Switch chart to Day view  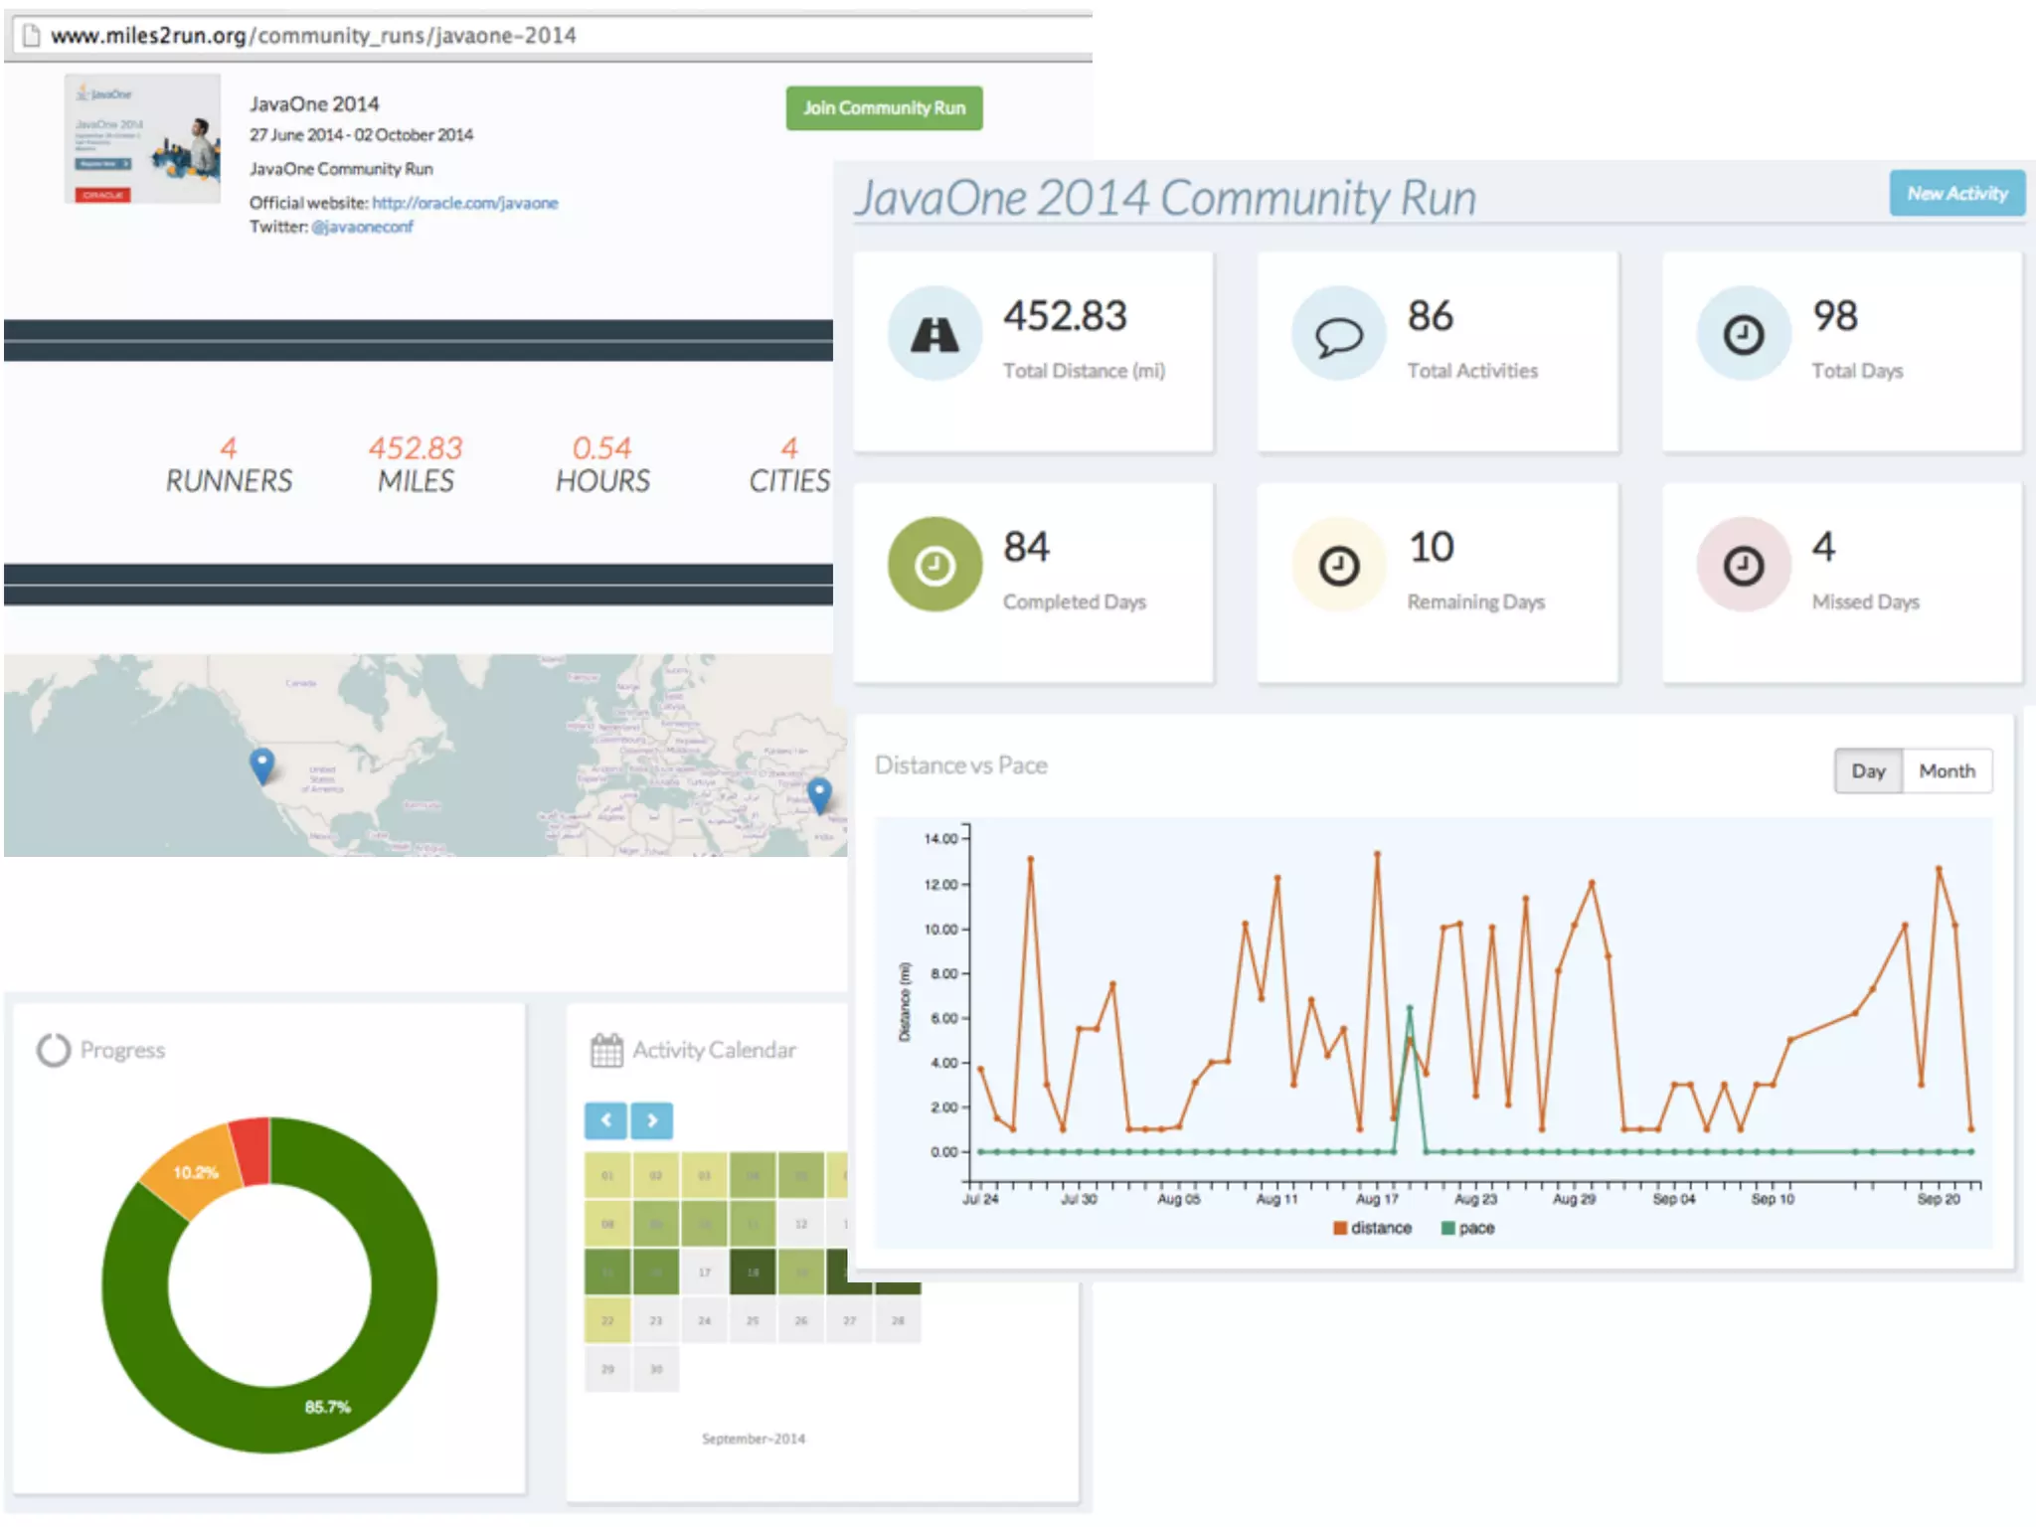click(x=1868, y=770)
